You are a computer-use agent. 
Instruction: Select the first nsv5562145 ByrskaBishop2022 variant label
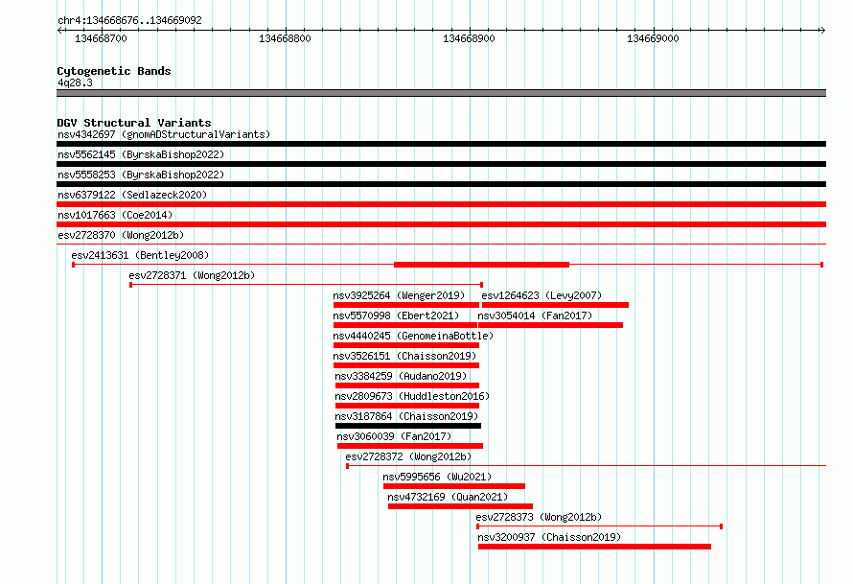141,154
